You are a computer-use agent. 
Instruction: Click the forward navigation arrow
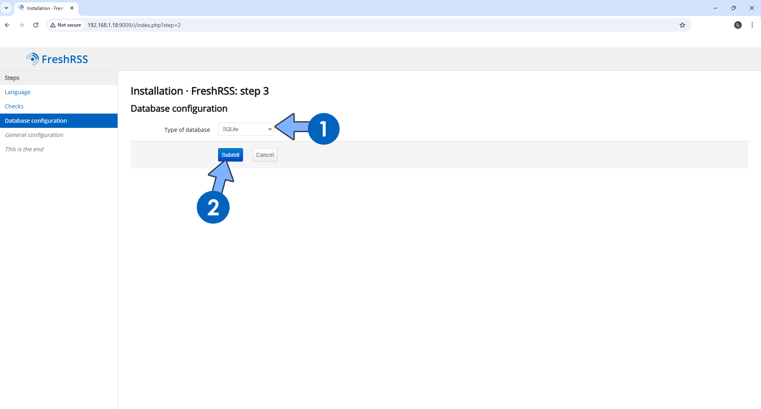tap(21, 25)
